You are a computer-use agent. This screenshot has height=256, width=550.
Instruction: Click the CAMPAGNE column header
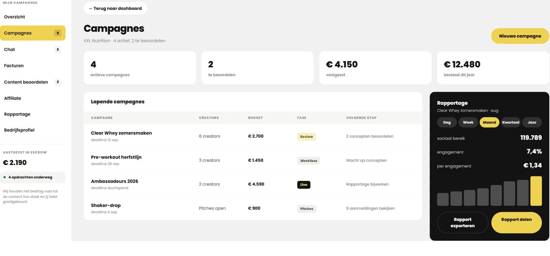102,118
